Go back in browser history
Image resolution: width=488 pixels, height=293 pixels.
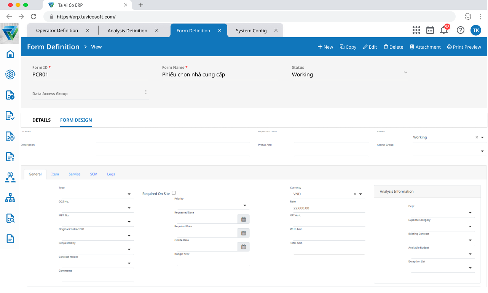point(9,17)
